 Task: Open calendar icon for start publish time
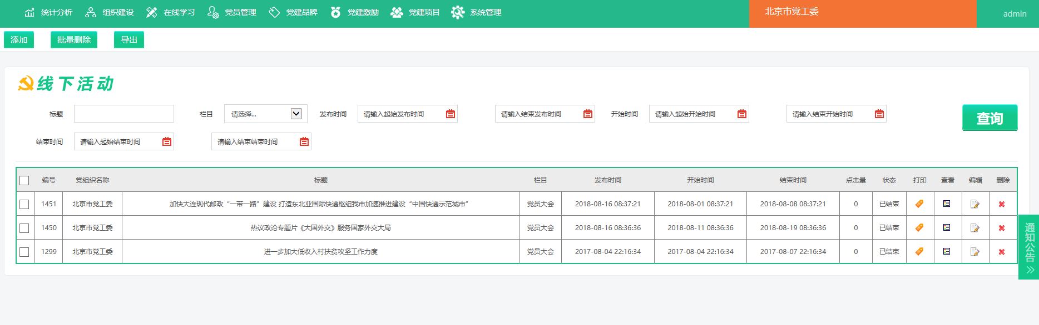click(x=451, y=114)
